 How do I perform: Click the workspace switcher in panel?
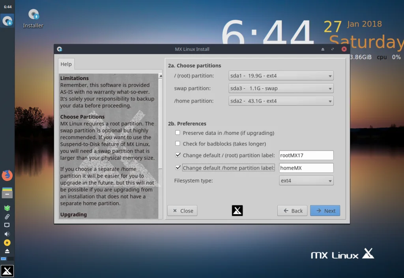click(7, 259)
